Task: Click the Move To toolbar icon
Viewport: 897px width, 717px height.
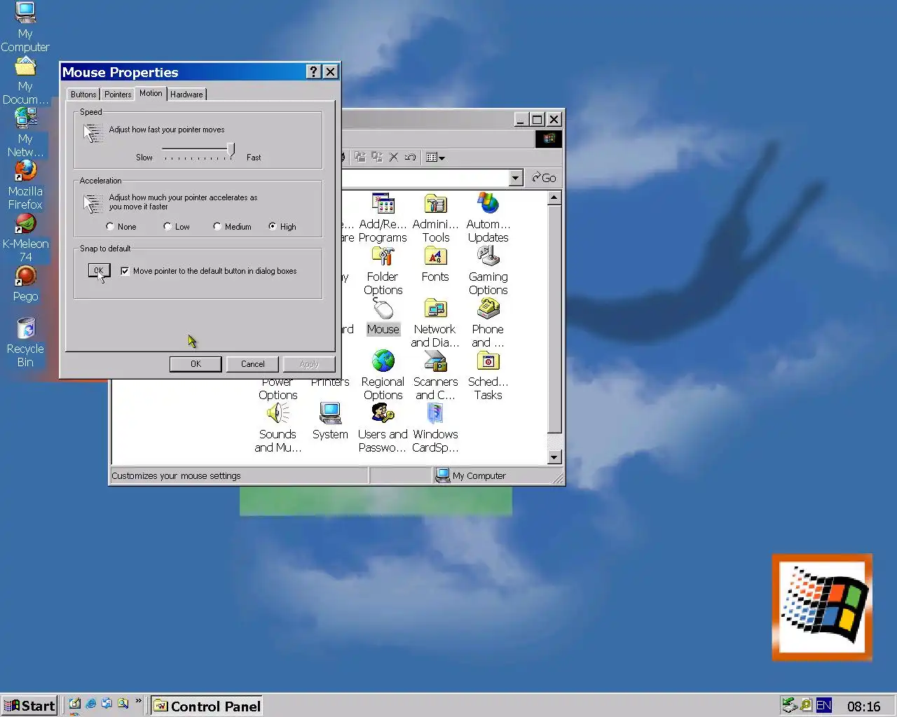Action: pyautogui.click(x=360, y=158)
